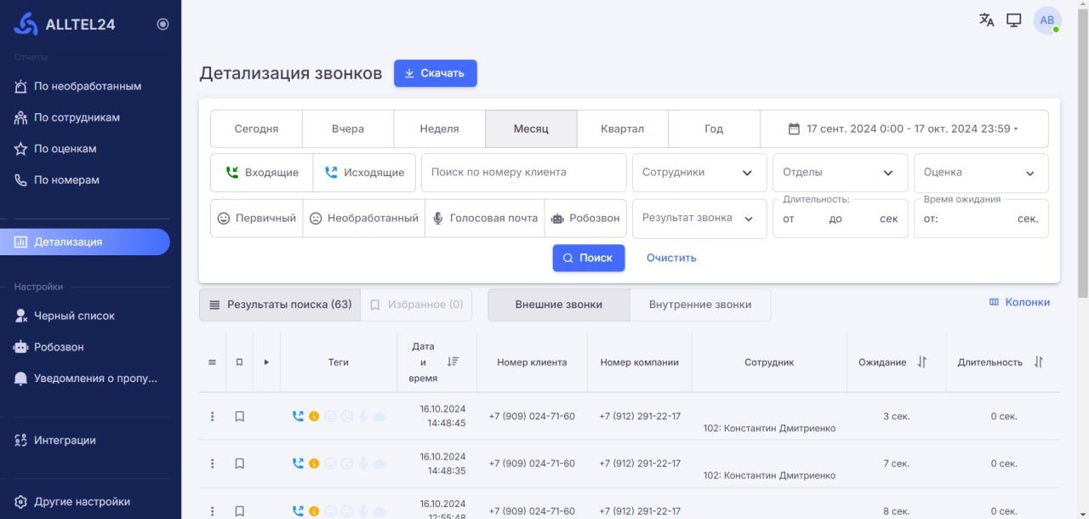Toggle the Необработанный filter
Viewport: 1089px width, 519px height.
click(363, 219)
